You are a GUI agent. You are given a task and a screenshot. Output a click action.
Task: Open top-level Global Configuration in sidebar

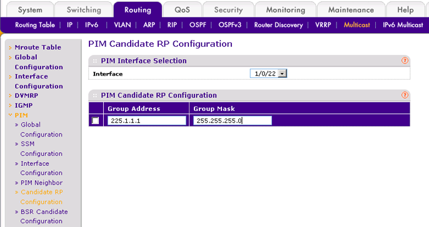click(39, 62)
